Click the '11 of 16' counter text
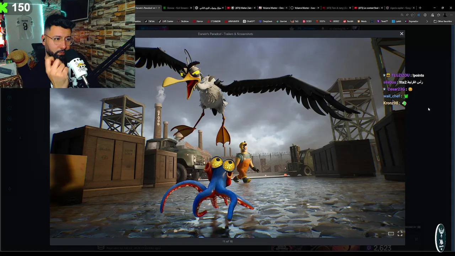The width and height of the screenshot is (455, 256). point(227,241)
